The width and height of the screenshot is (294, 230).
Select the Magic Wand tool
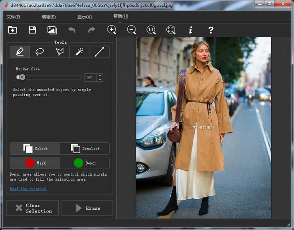(x=79, y=52)
